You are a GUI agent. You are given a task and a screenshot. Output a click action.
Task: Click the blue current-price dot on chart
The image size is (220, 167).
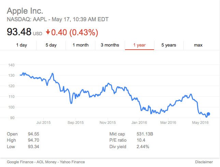[208, 114]
